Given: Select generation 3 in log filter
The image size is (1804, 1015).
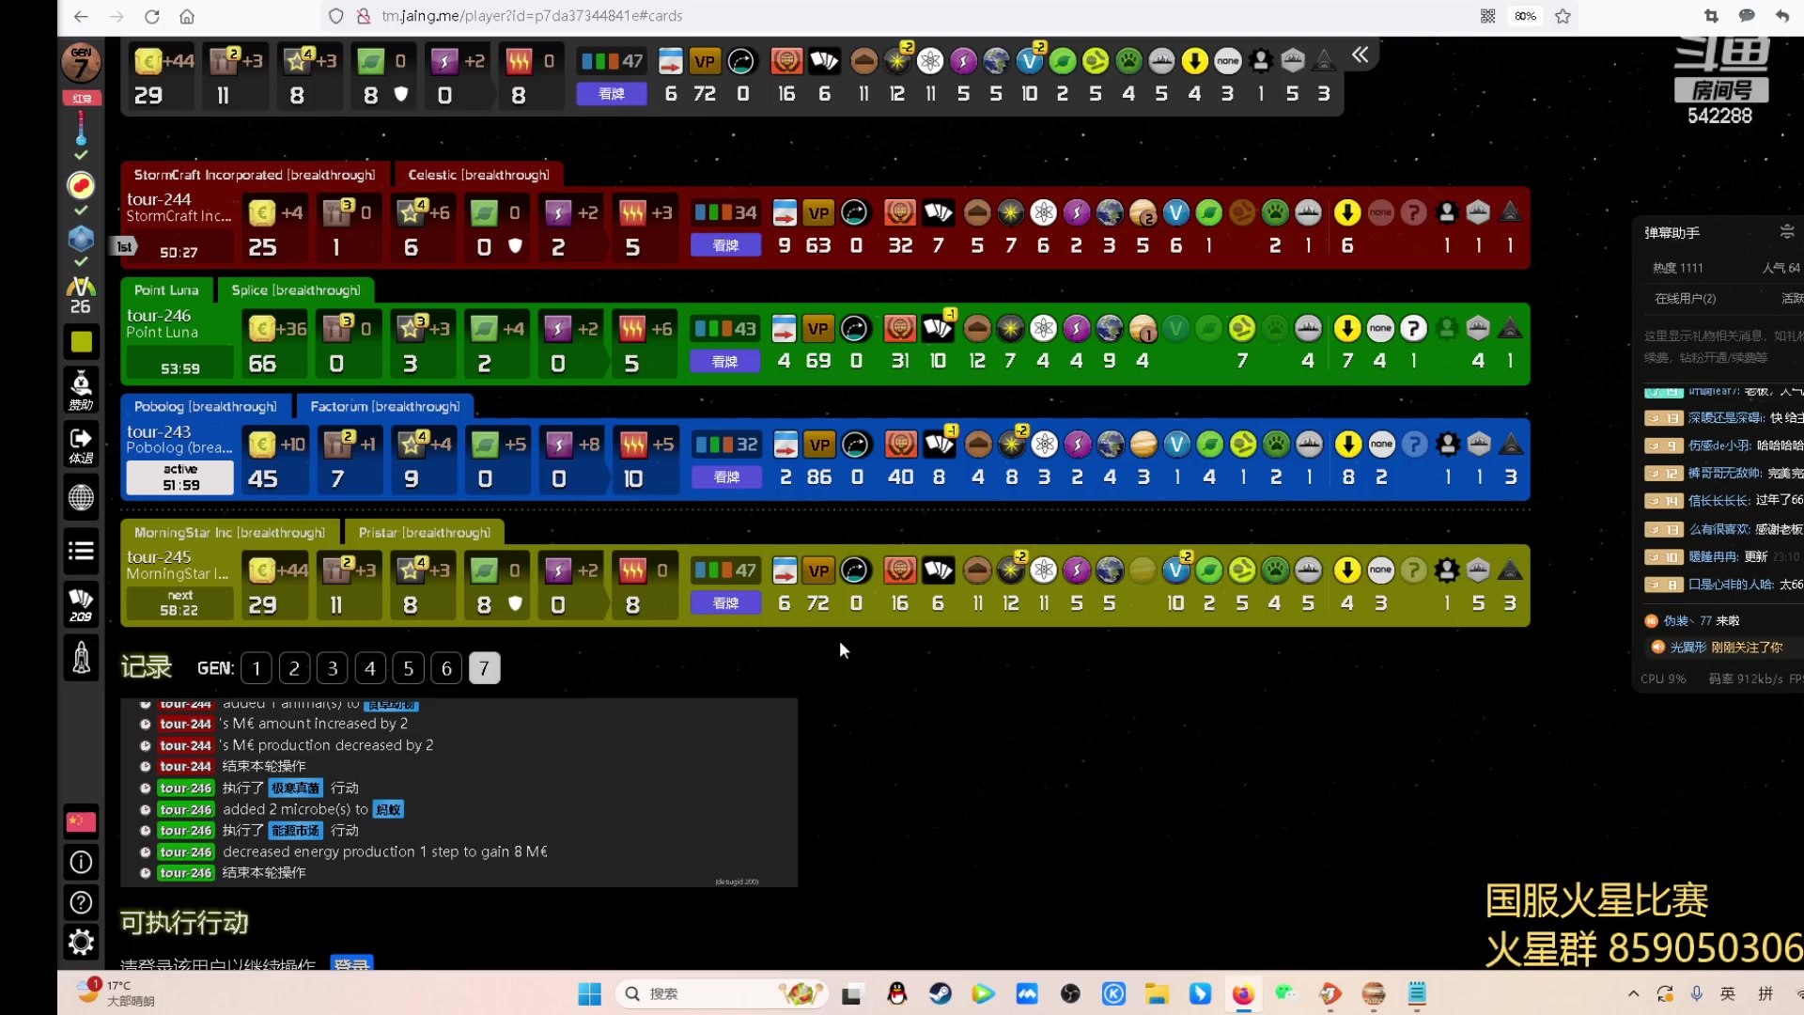Looking at the screenshot, I should tap(332, 668).
